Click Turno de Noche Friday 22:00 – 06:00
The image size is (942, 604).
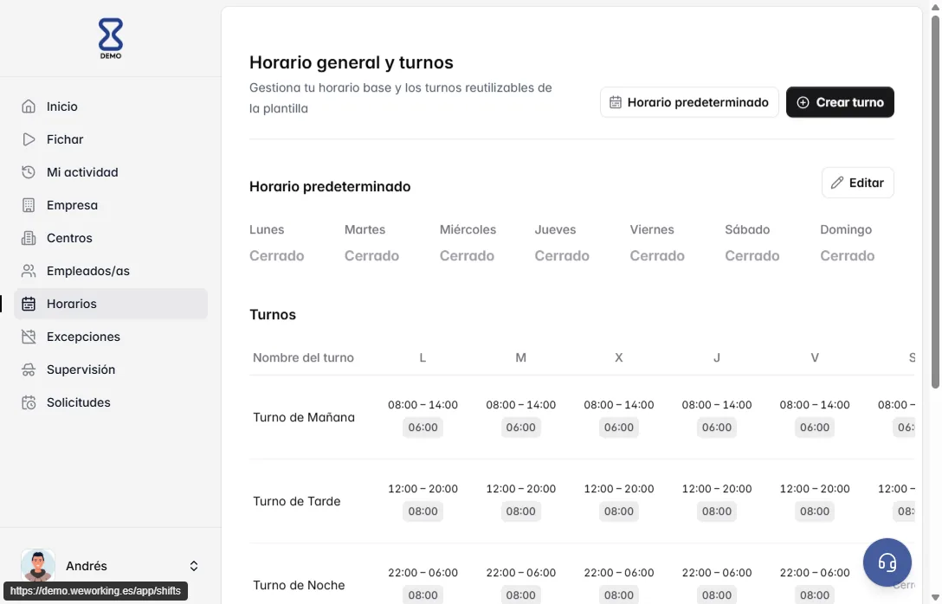pos(815,574)
